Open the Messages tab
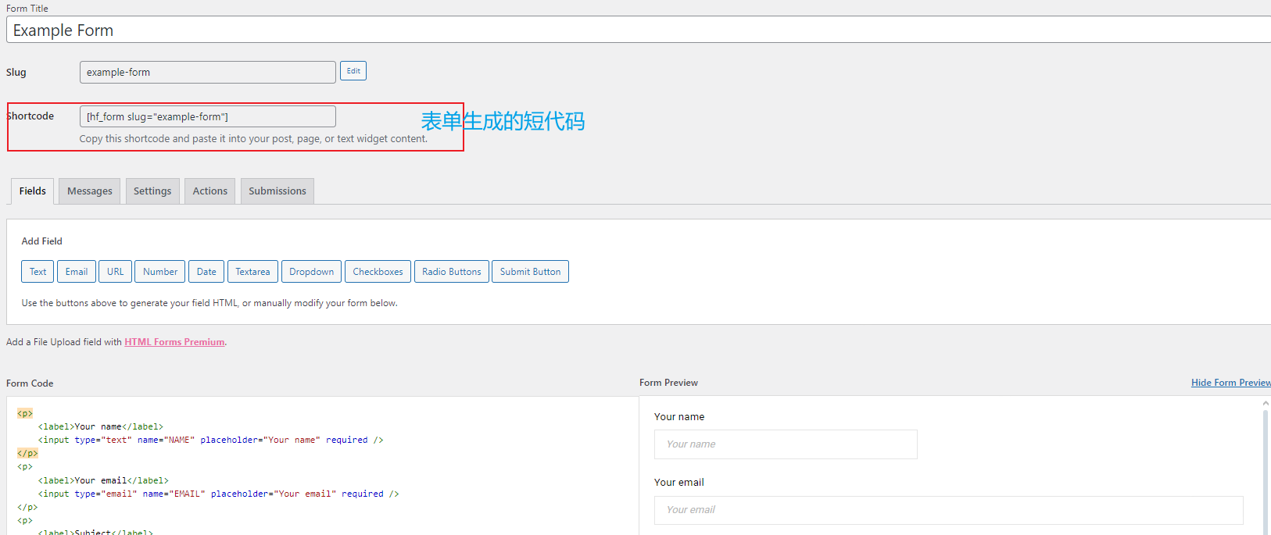 coord(90,191)
